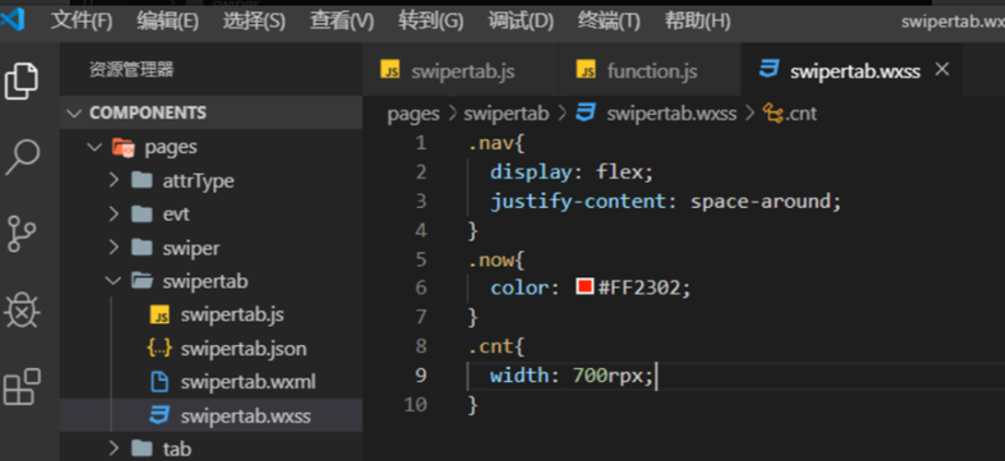1005x461 pixels.
Task: Open the Search view icon
Action: click(22, 157)
